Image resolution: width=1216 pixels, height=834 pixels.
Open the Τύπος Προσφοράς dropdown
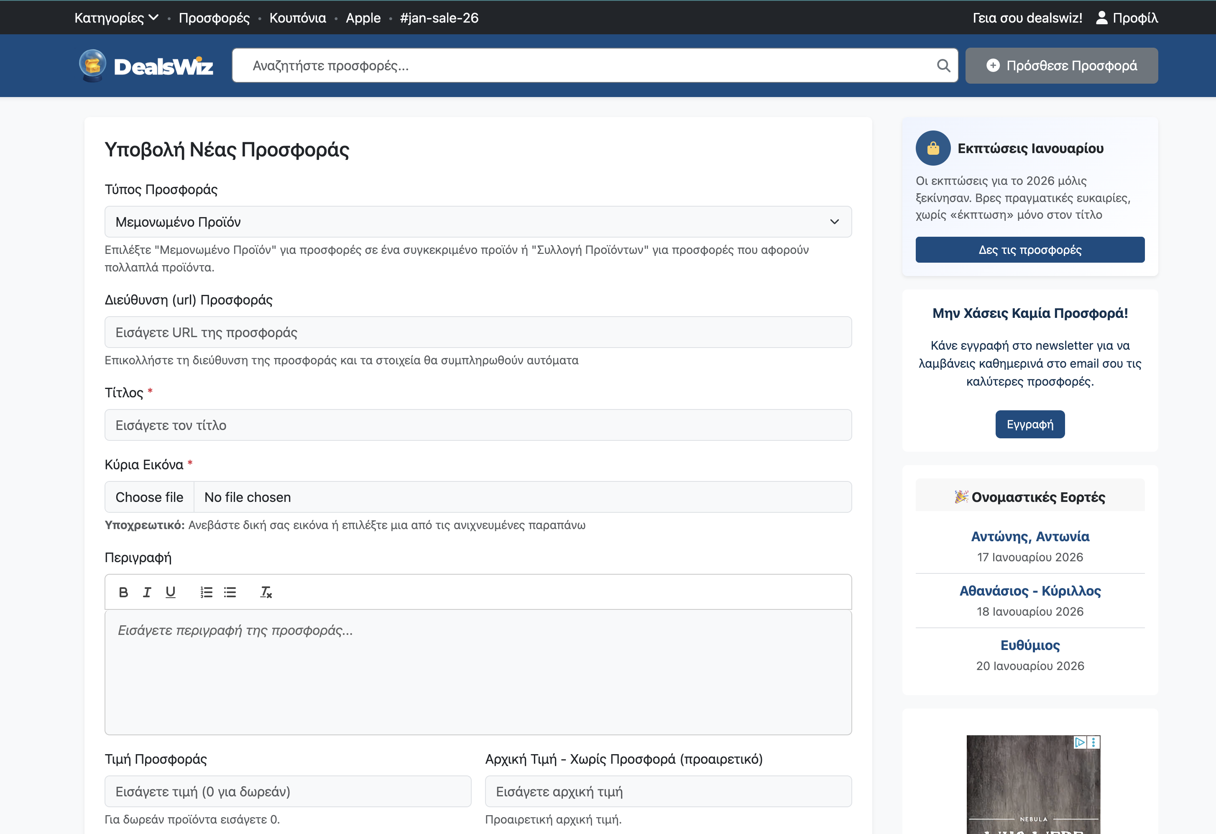coord(478,221)
